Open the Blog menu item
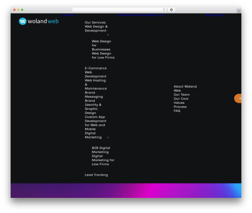 (209, 15)
